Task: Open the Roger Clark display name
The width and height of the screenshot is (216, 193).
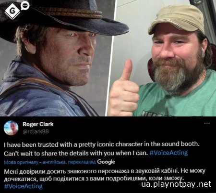Action: pos(38,124)
